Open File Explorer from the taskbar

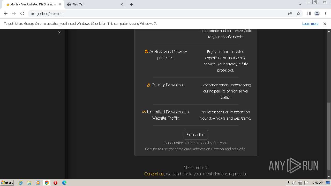[29, 183]
